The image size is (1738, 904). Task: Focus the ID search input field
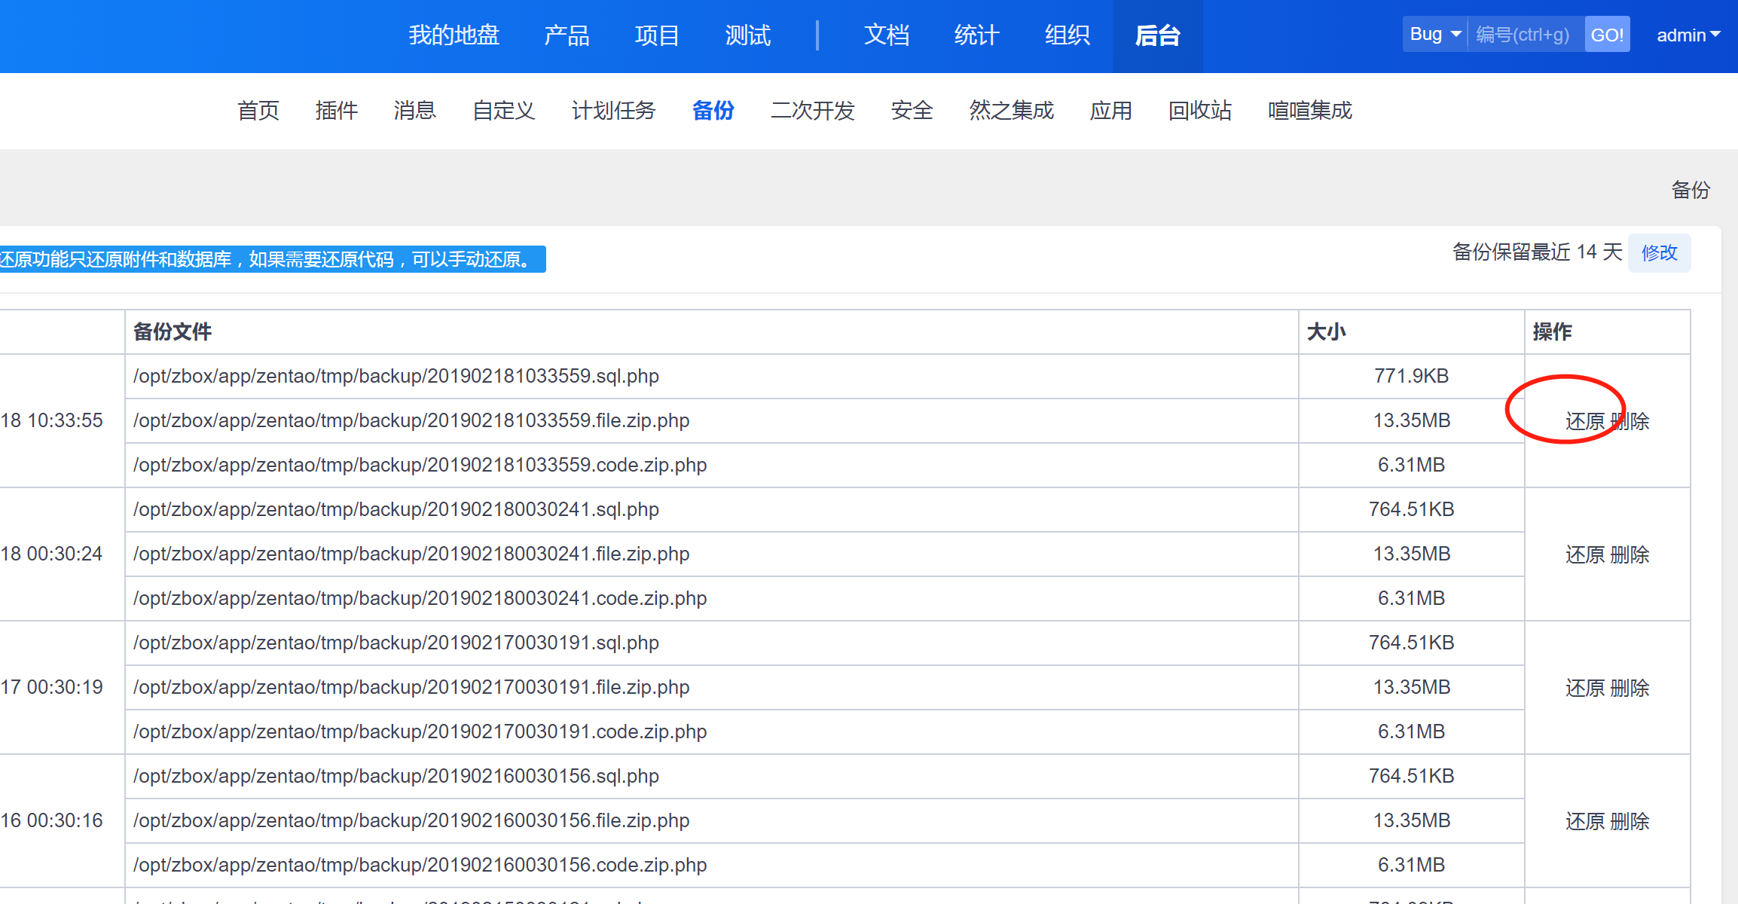(1525, 35)
